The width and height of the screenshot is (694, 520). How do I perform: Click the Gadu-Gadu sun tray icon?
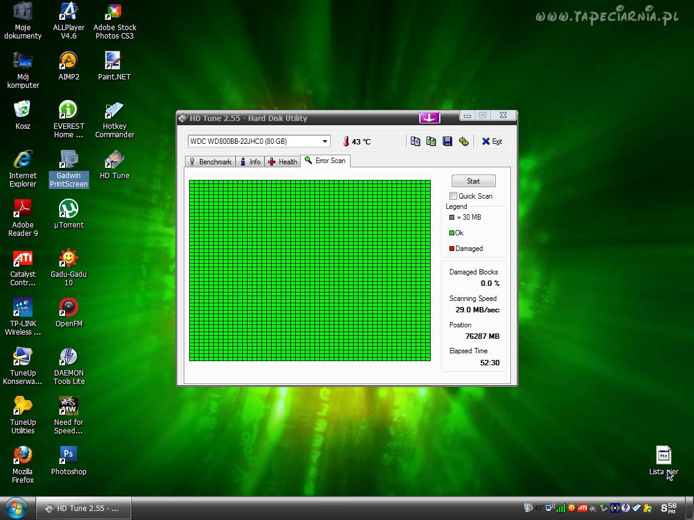(572, 508)
